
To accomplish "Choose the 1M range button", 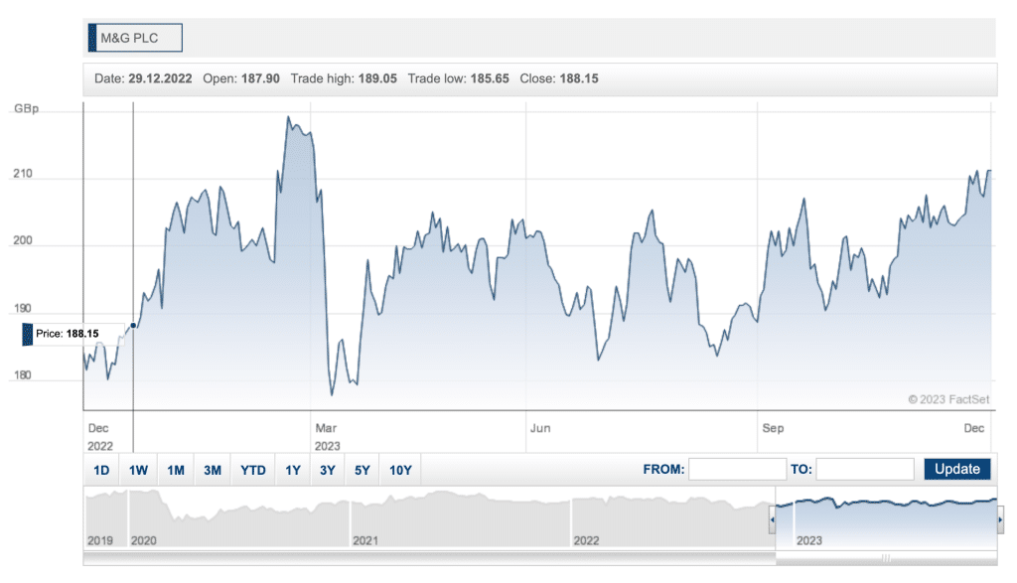I will pyautogui.click(x=176, y=470).
